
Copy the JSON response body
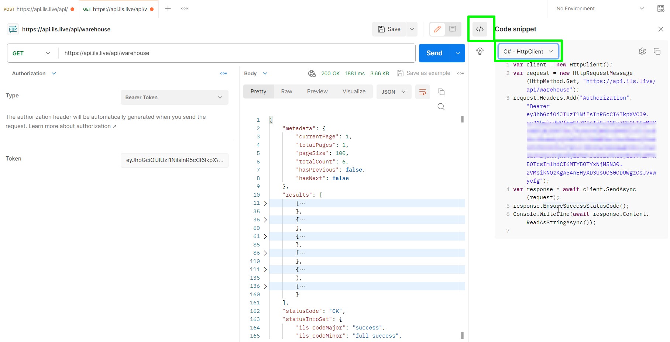[x=441, y=92]
